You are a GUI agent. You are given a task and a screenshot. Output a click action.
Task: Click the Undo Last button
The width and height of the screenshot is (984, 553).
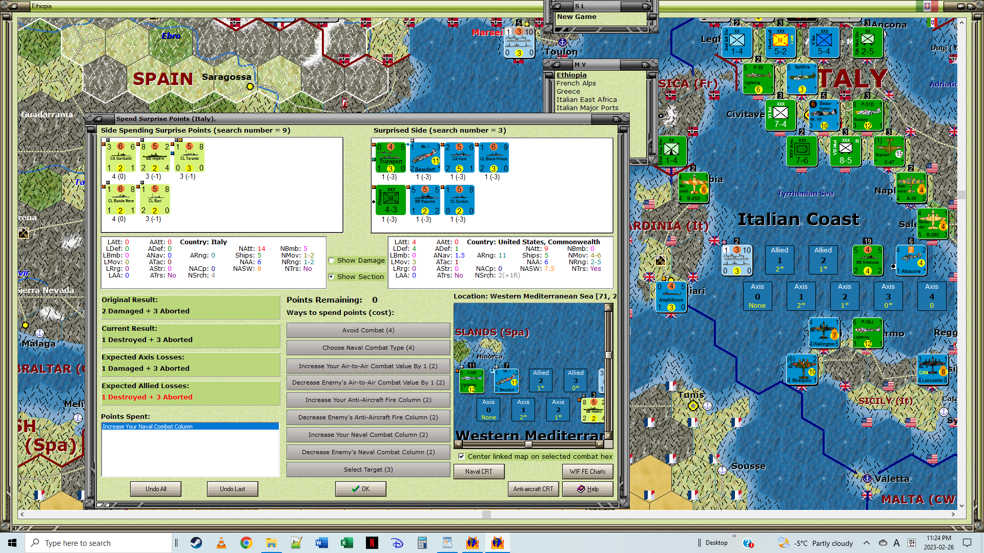[x=233, y=489]
